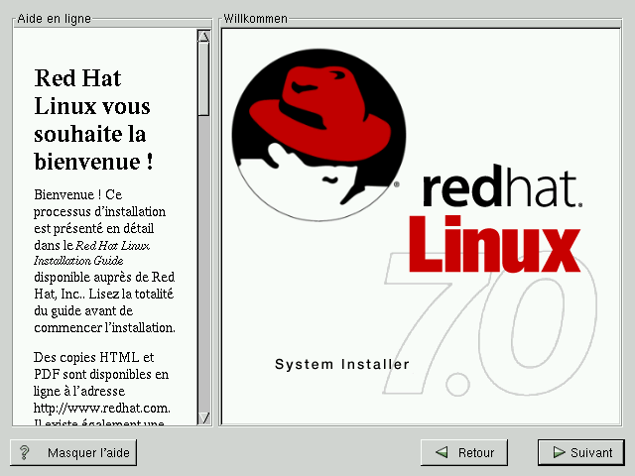Click the help panel scroll down arrow

tap(203, 417)
